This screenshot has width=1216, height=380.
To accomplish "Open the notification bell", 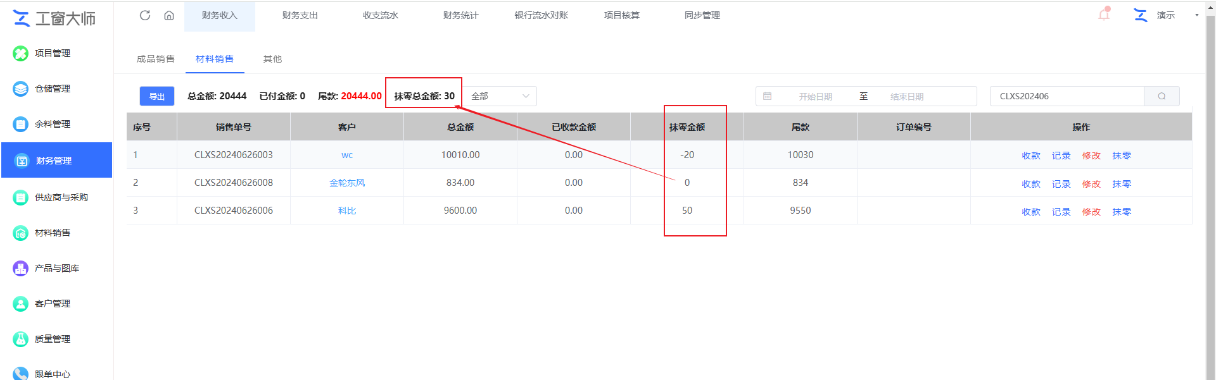I will [x=1104, y=15].
